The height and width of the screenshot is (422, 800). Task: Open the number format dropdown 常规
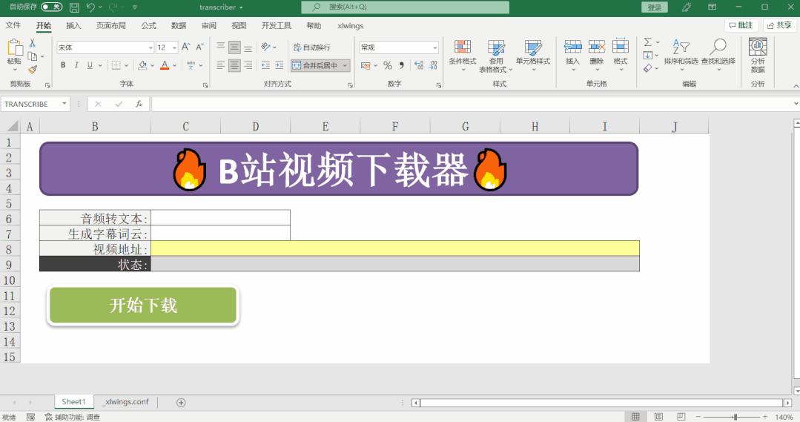point(434,47)
